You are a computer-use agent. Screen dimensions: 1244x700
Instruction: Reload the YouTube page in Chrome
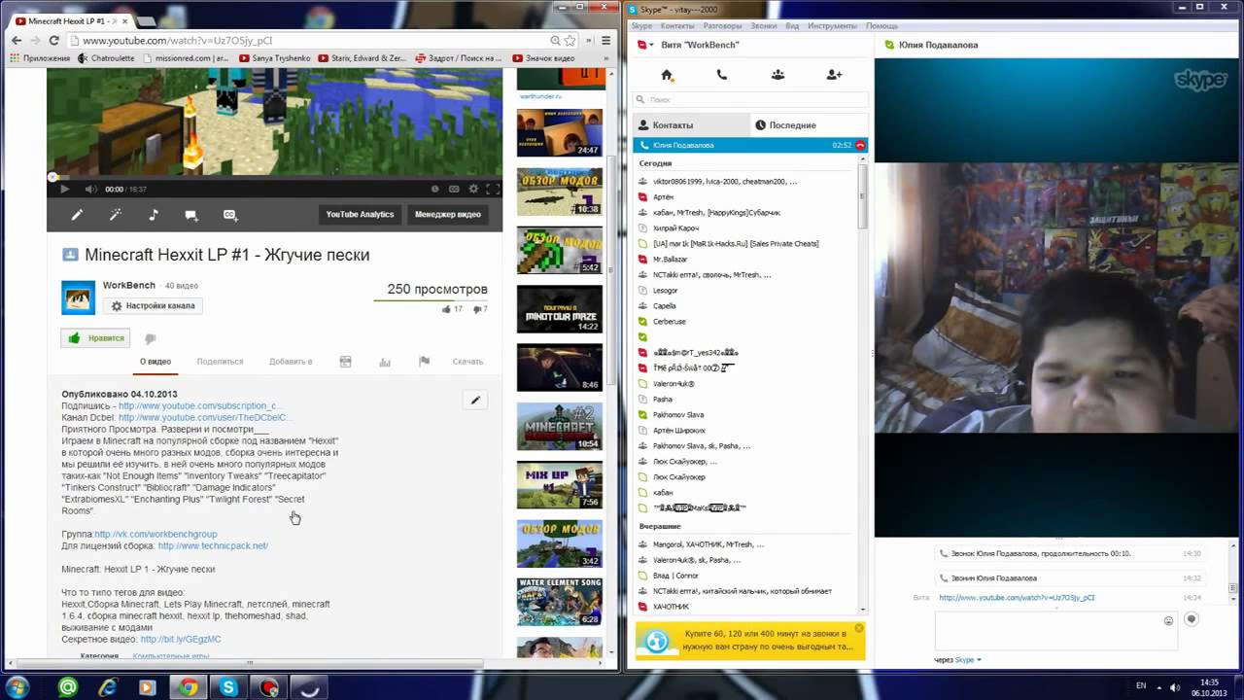pos(54,41)
